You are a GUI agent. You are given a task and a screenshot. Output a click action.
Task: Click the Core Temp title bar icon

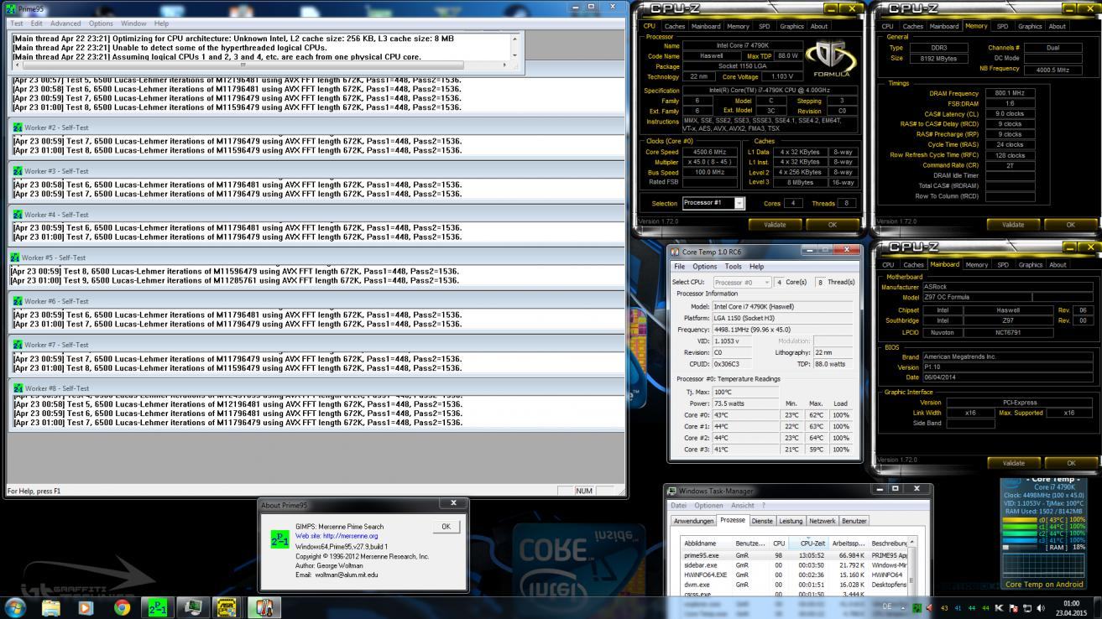point(676,252)
